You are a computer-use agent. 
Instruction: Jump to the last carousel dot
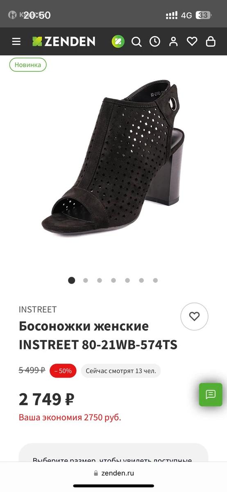[155, 280]
